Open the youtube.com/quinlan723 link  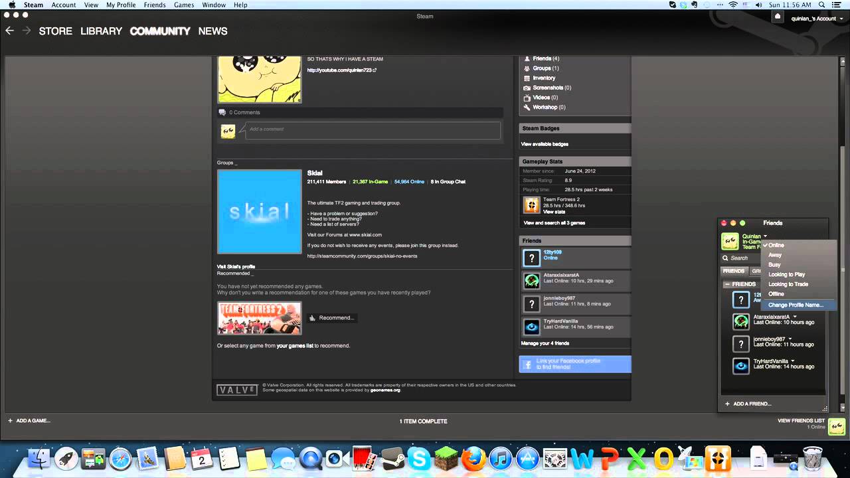pos(342,70)
